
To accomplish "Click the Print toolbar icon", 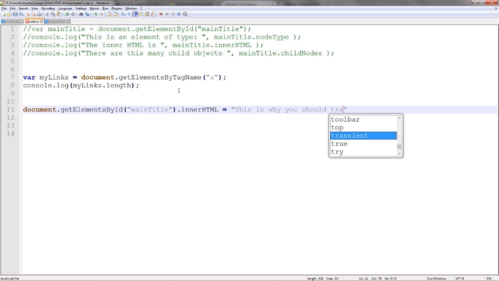I will (x=39, y=14).
